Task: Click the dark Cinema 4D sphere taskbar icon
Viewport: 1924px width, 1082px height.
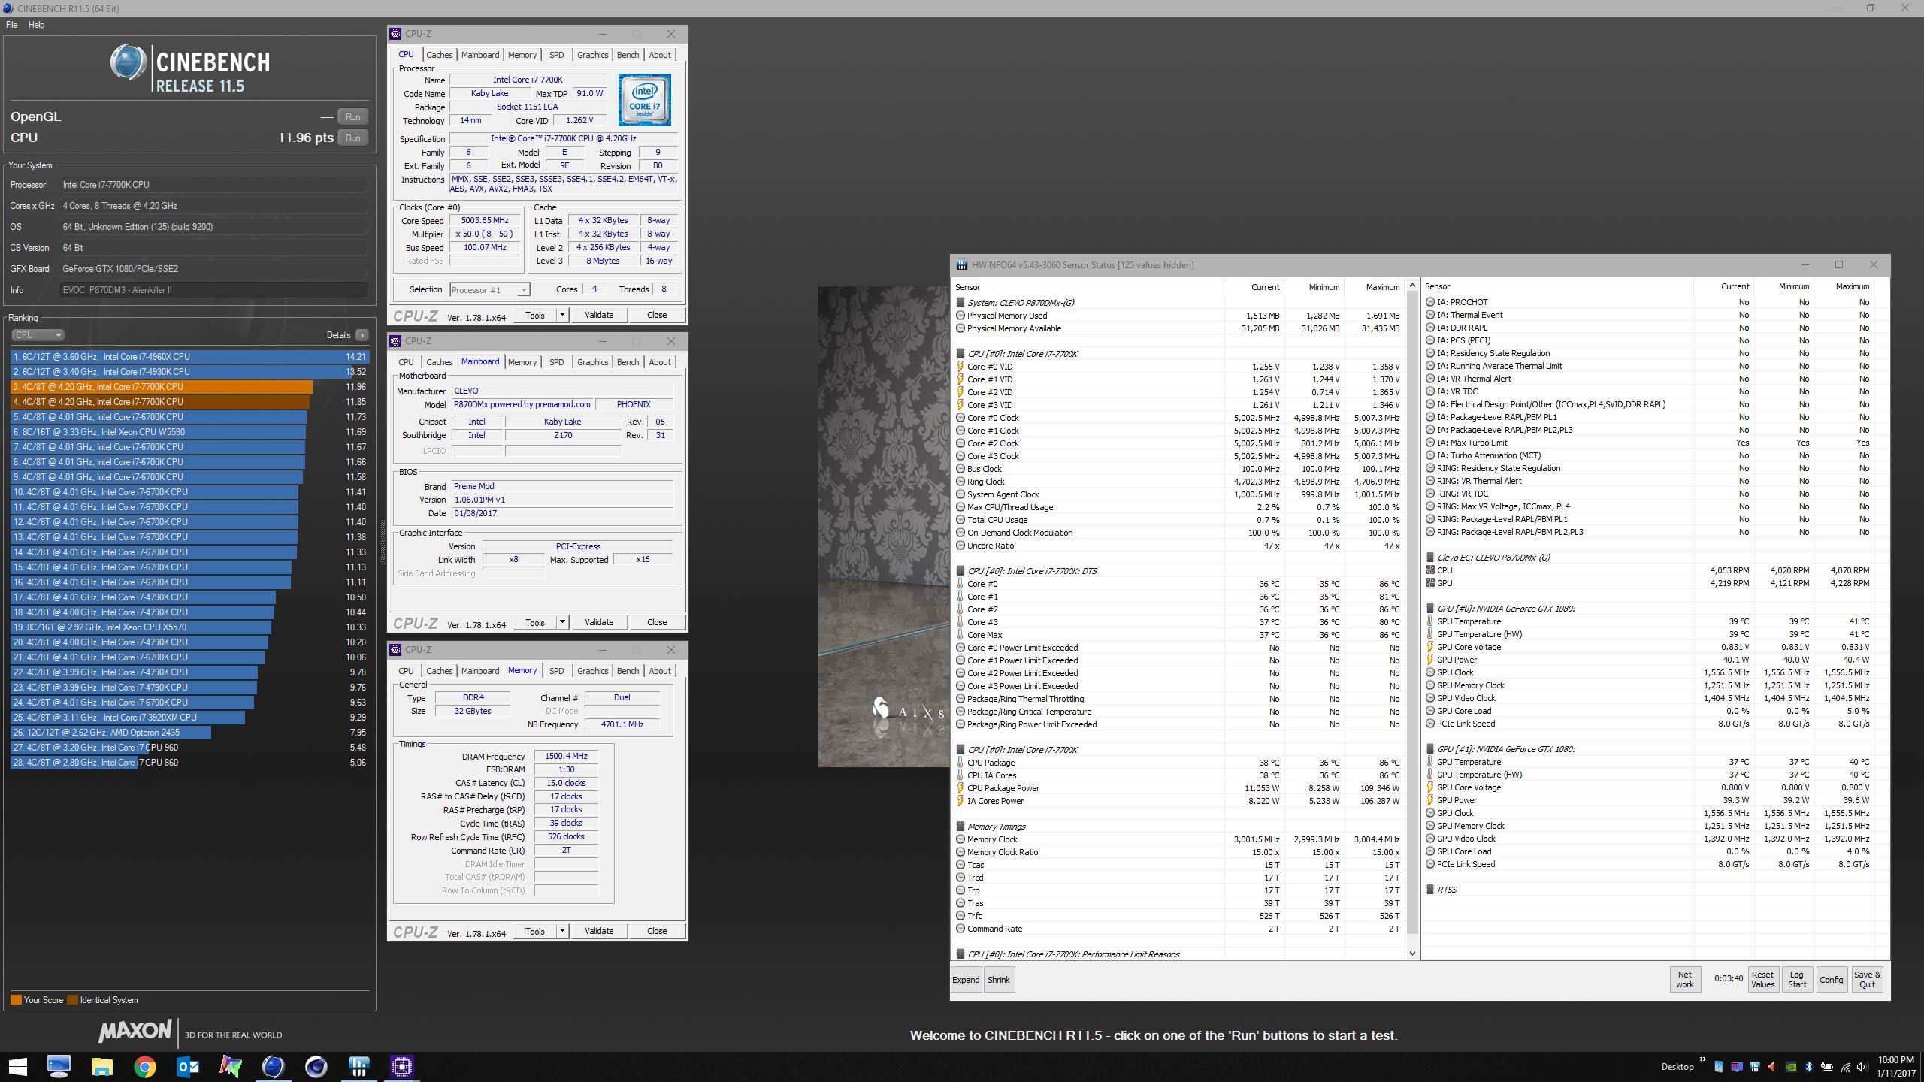Action: pos(316,1066)
